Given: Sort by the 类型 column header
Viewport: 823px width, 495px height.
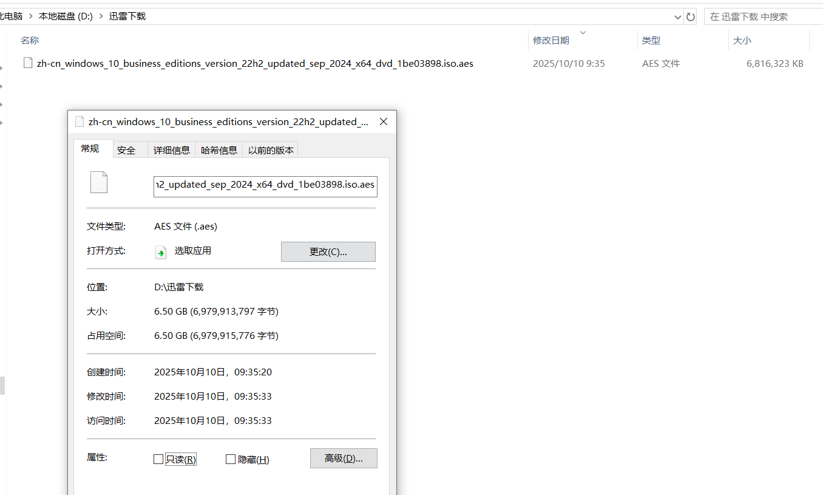Looking at the screenshot, I should coord(651,40).
